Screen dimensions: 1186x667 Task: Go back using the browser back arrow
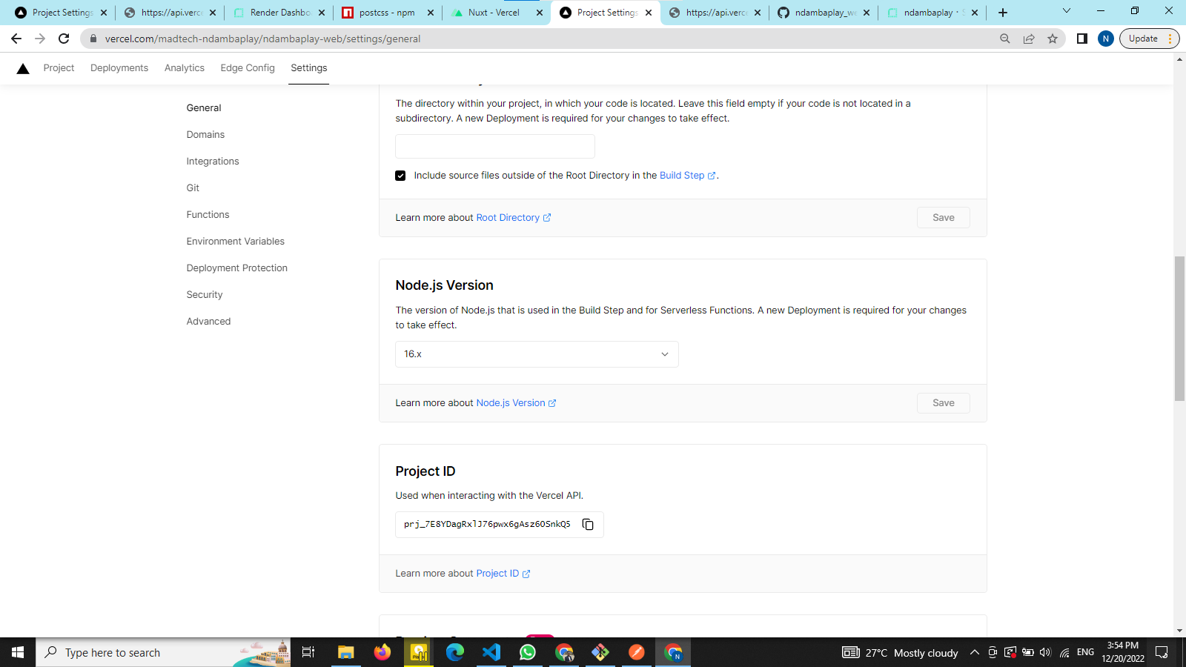point(16,39)
